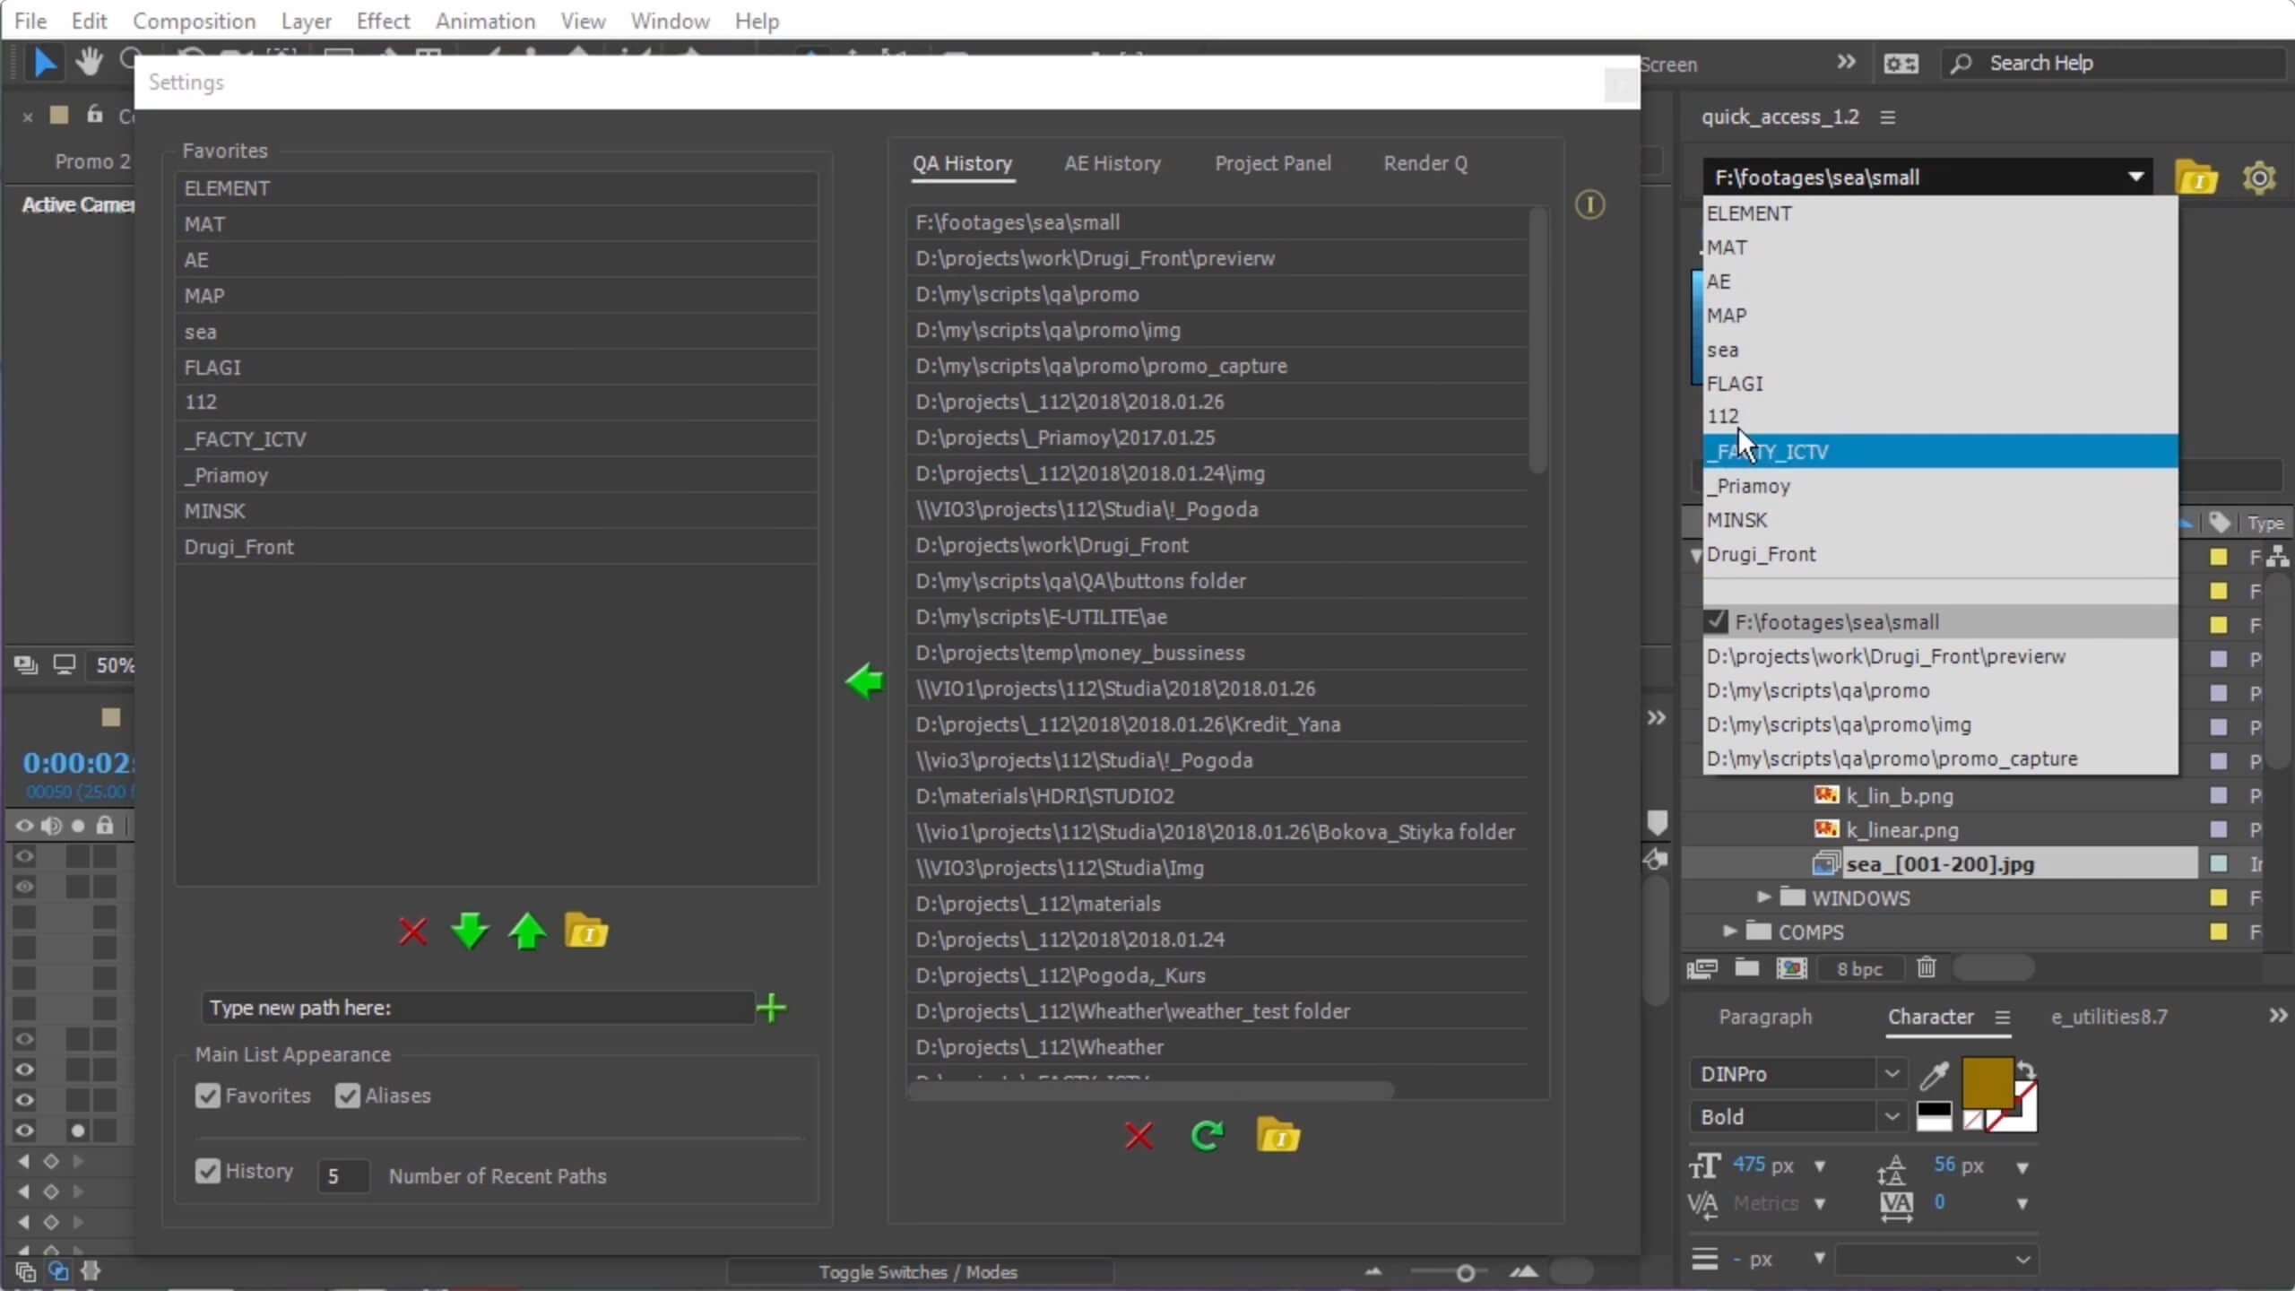Click the green refresh icon under QA History
Viewport: 2295px width, 1291px height.
[1207, 1136]
